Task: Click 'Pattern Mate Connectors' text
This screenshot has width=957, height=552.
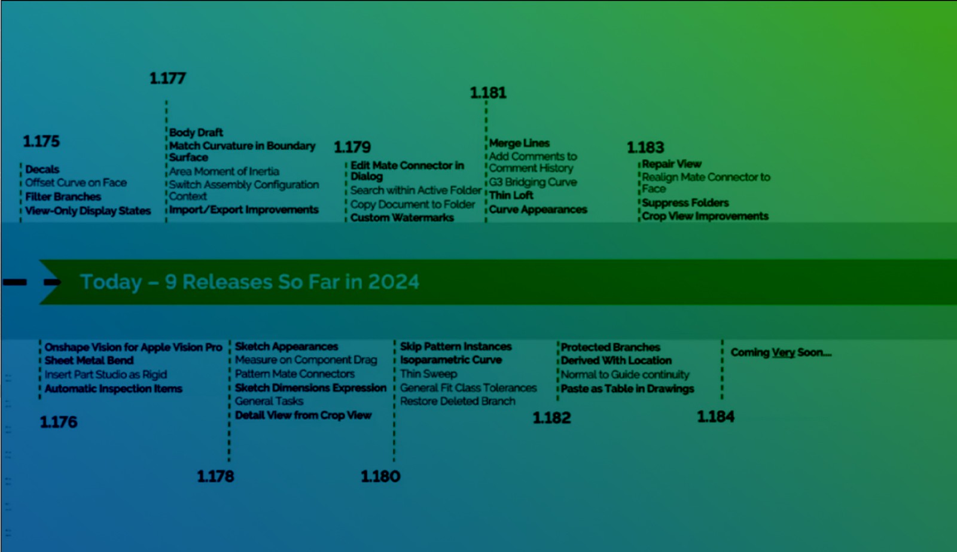Action: pyautogui.click(x=295, y=374)
